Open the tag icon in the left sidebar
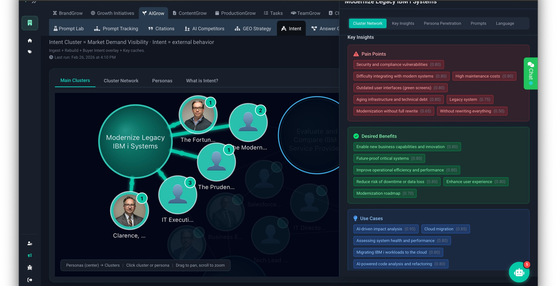 (x=30, y=52)
